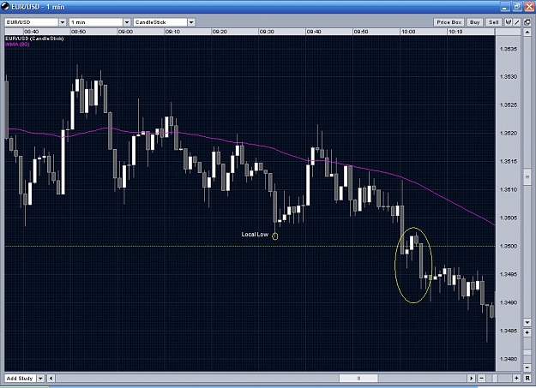The image size is (536, 388).
Task: Click the 1.3500 price axis label
Action: (509, 246)
